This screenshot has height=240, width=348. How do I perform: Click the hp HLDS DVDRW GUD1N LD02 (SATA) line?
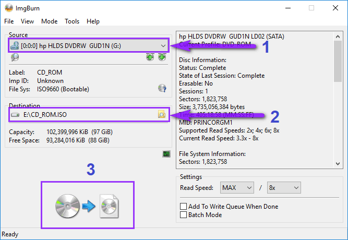pos(232,37)
